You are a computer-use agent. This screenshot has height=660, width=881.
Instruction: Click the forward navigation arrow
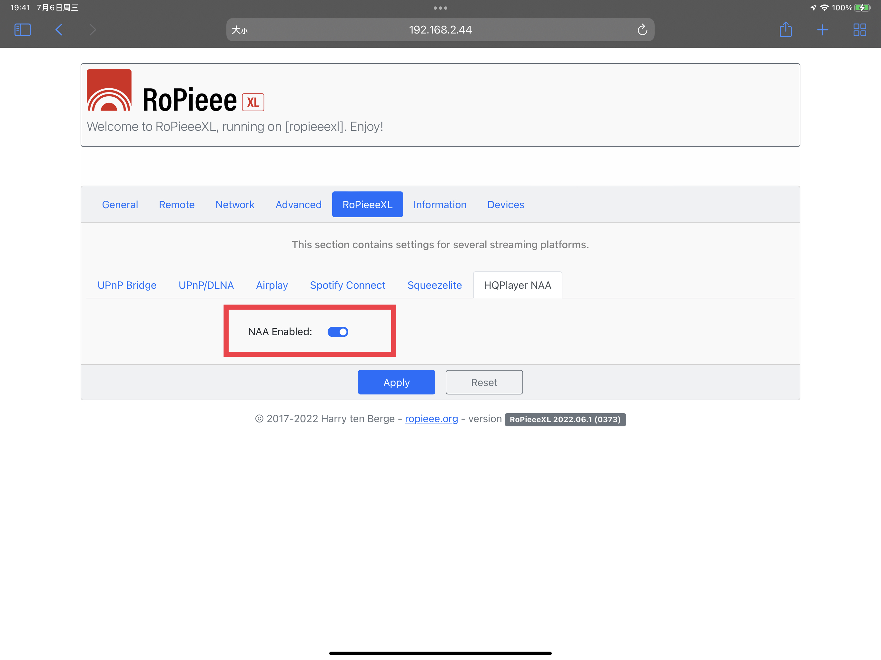[93, 29]
